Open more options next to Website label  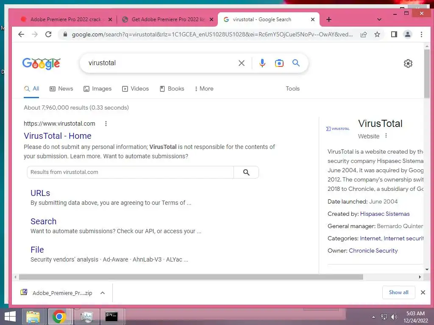coord(386,136)
